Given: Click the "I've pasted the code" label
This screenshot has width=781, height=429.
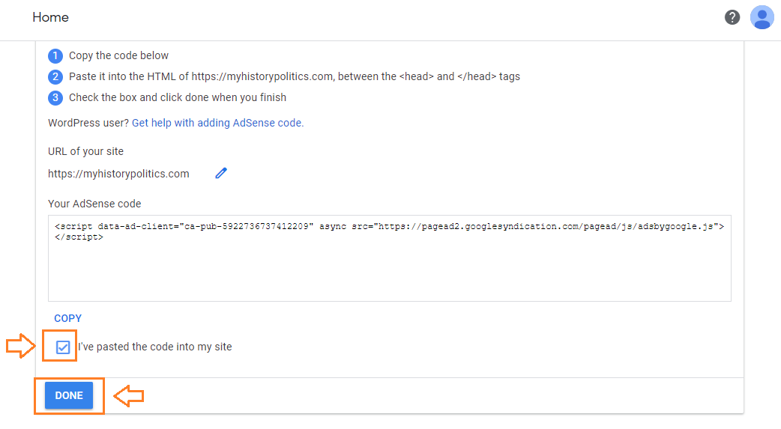Looking at the screenshot, I should coord(155,347).
